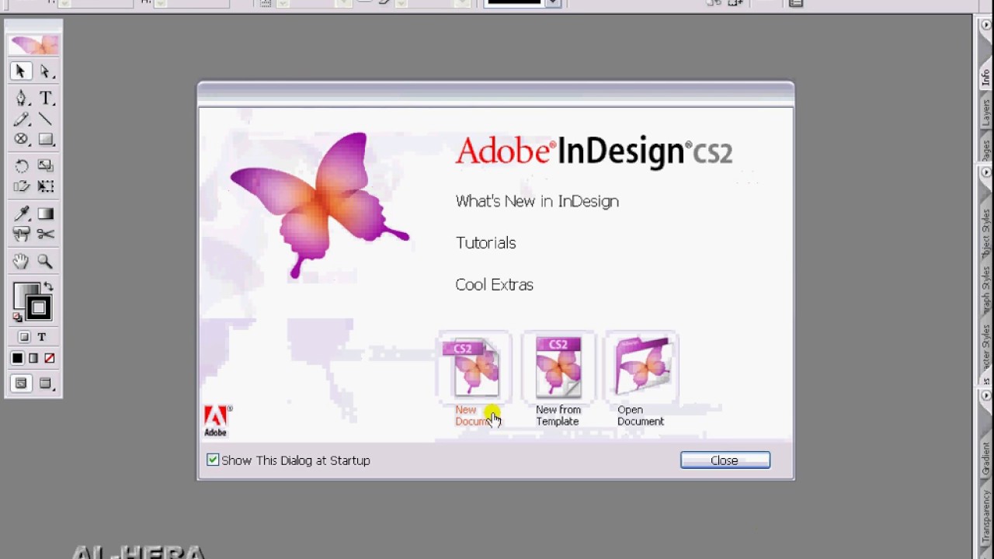994x559 pixels.
Task: Open the Object Styles panel tab
Action: pos(985,233)
